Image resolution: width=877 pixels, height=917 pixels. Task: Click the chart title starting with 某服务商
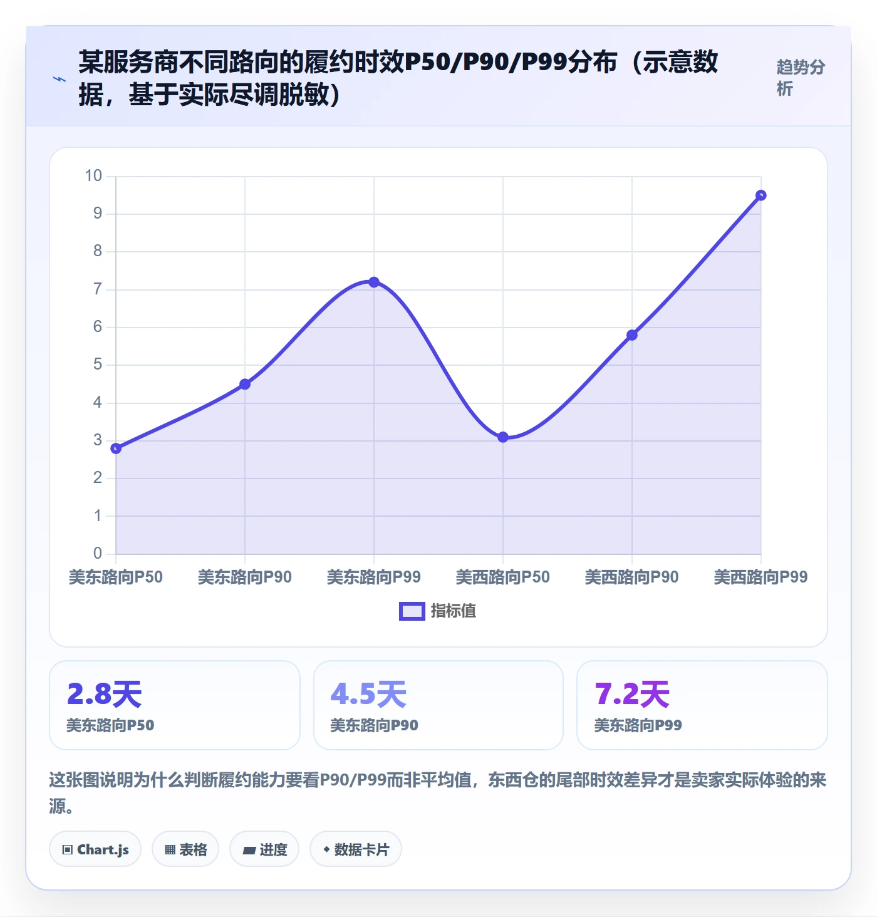point(398,78)
